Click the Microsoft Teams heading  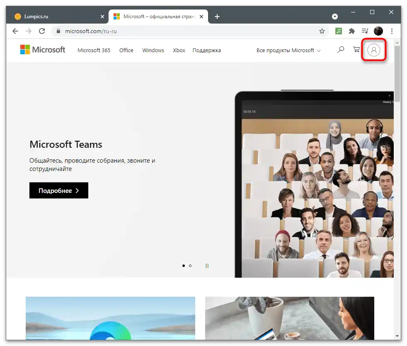pos(66,144)
